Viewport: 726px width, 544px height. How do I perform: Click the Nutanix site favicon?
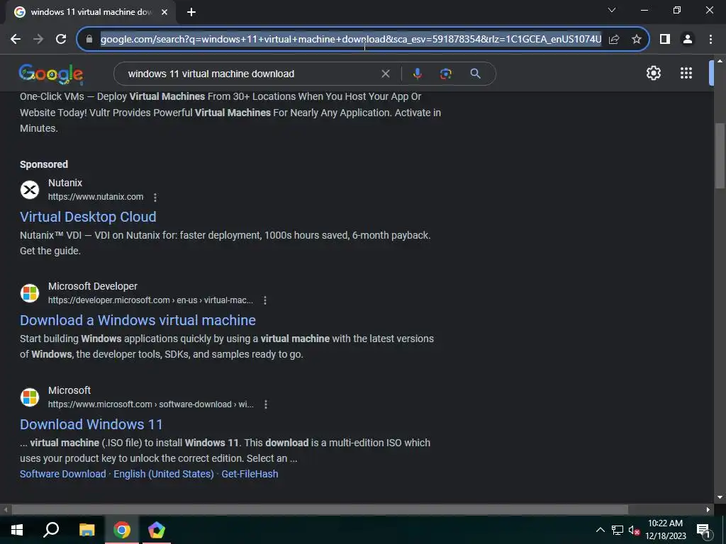tap(30, 190)
